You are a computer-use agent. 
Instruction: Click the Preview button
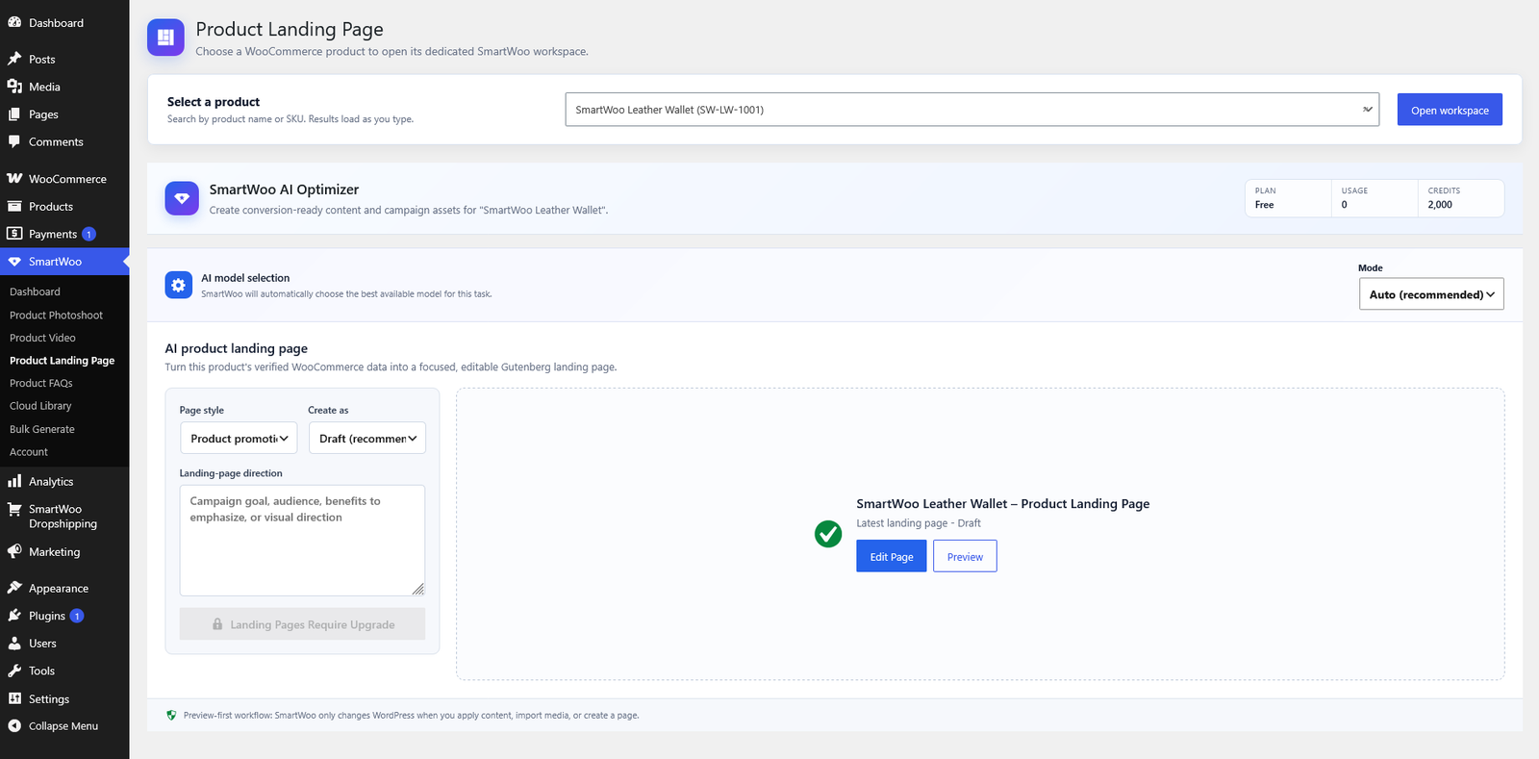coord(965,556)
